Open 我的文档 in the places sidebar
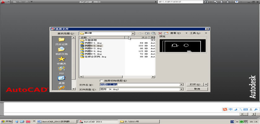Viewport: 260px width, 124px height. click(62, 51)
